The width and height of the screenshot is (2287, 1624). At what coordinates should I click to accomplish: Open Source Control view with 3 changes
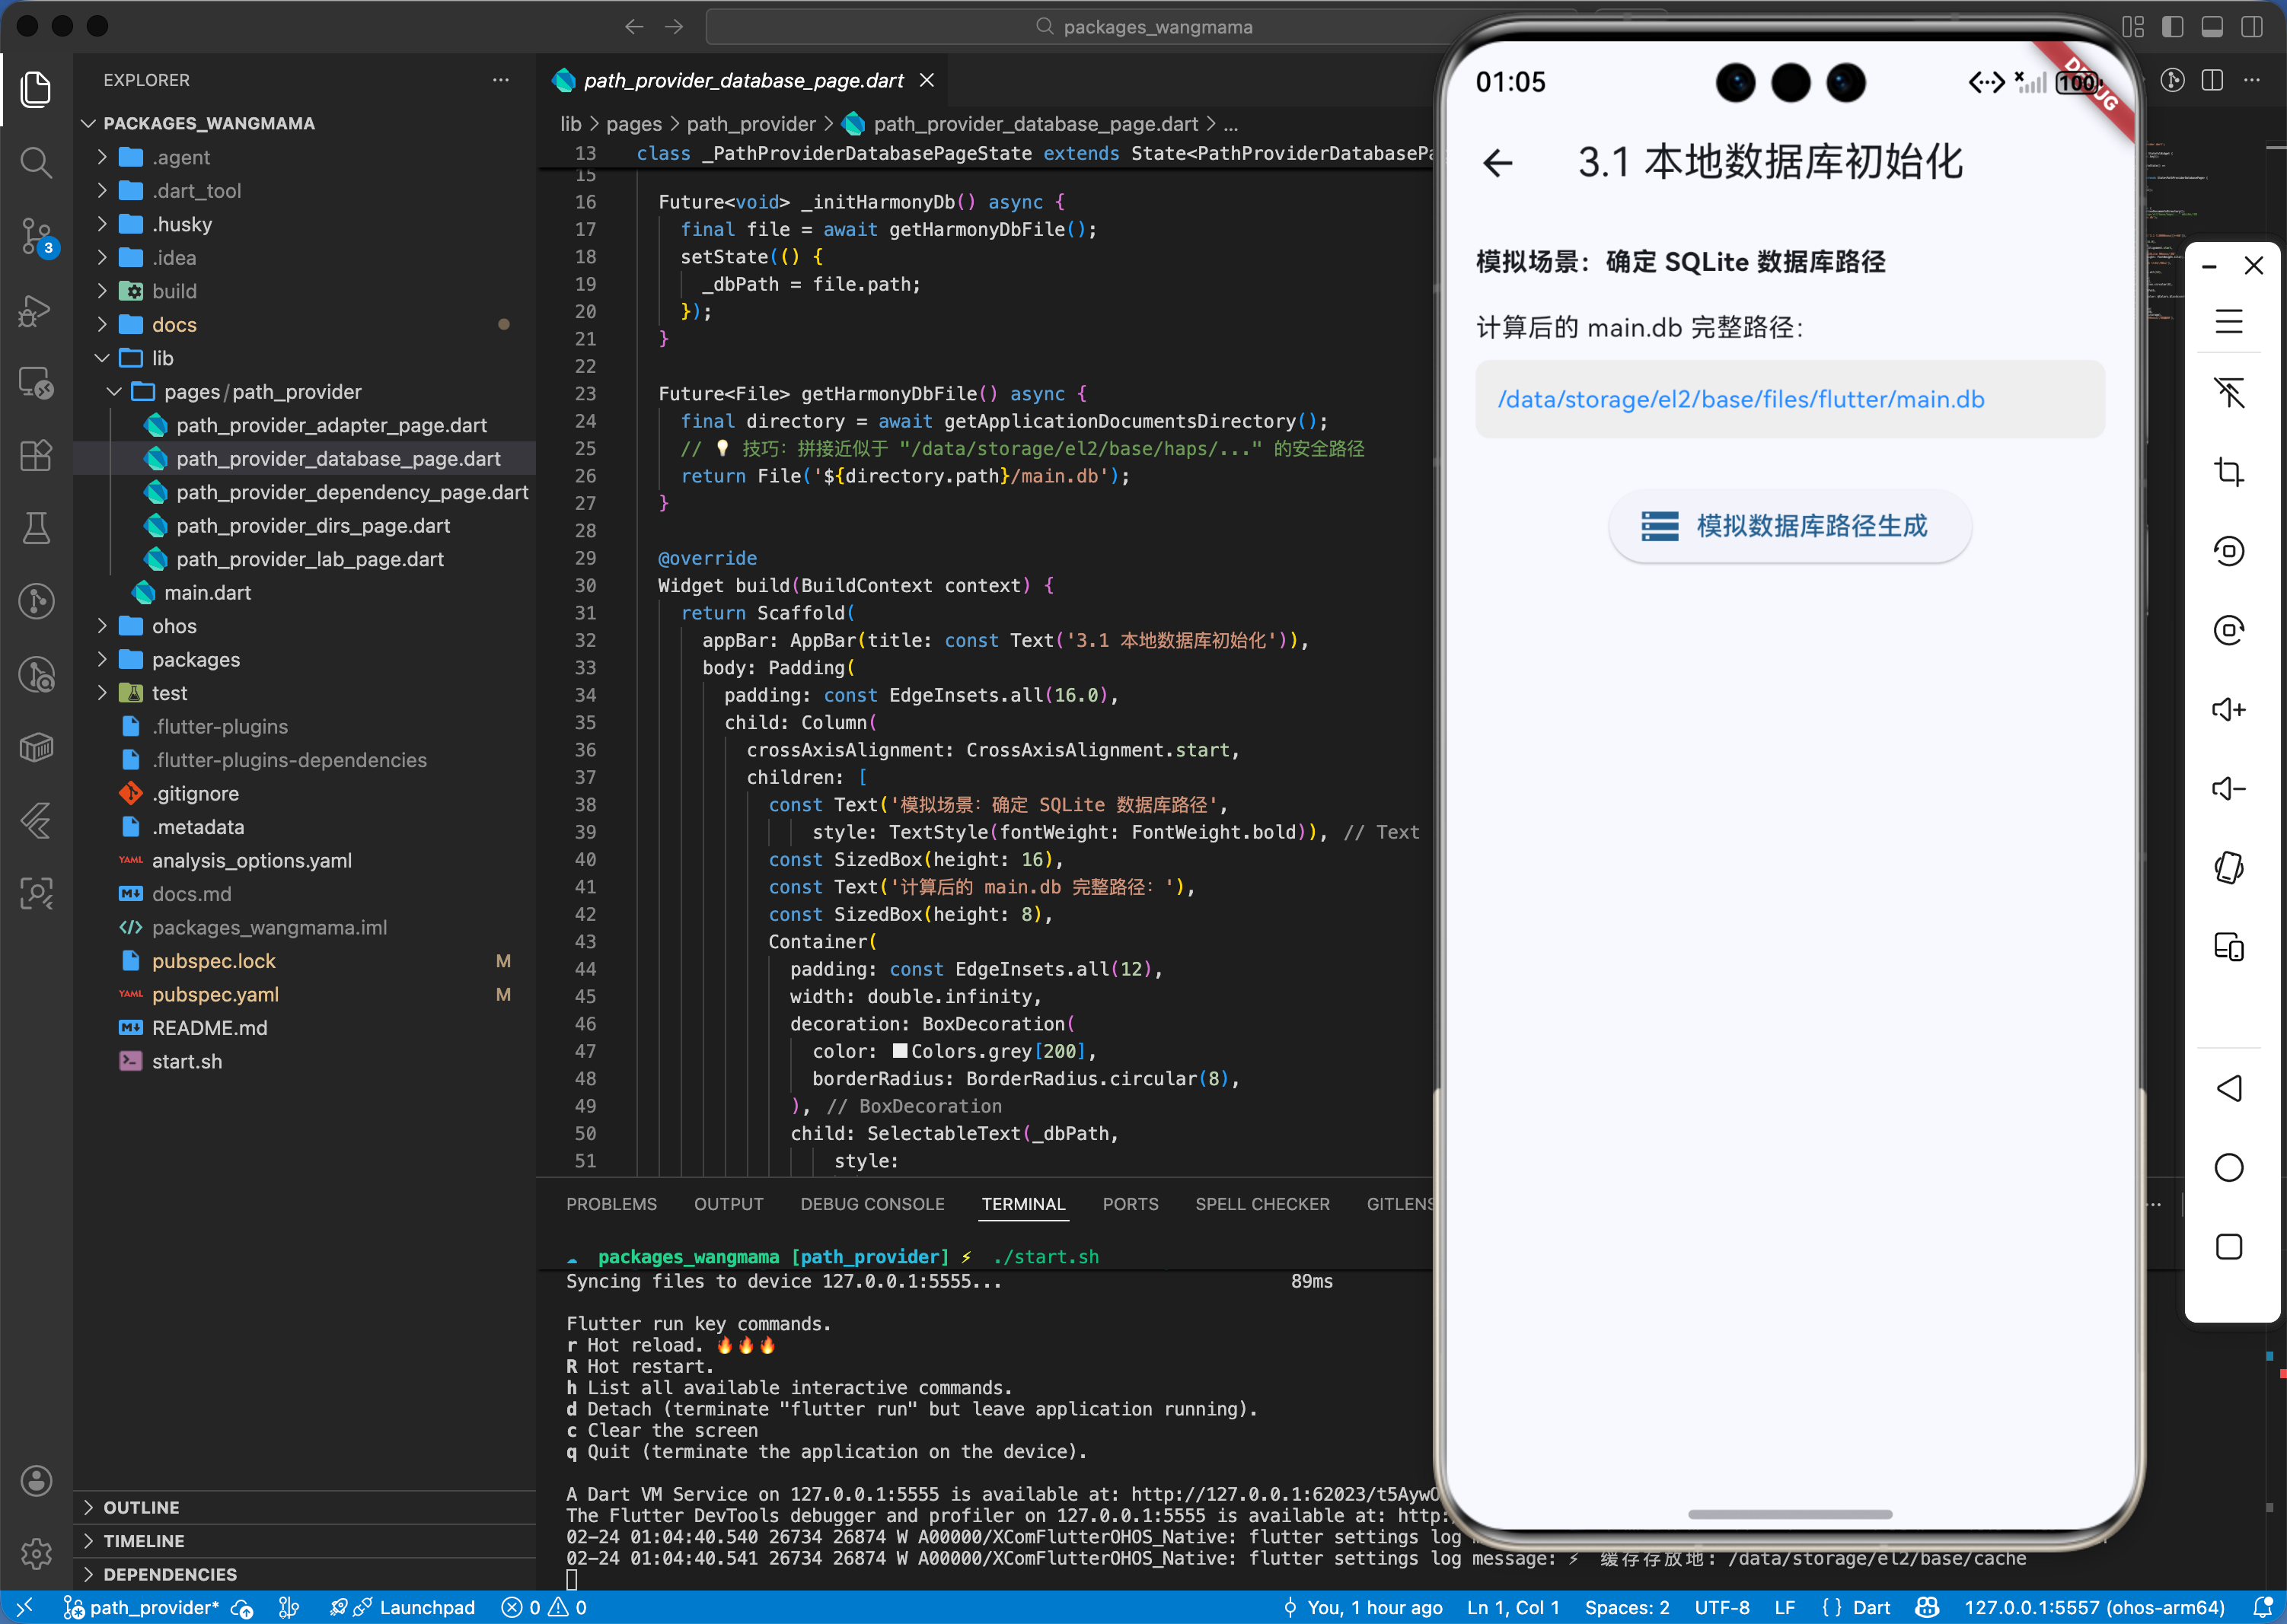click(x=36, y=236)
